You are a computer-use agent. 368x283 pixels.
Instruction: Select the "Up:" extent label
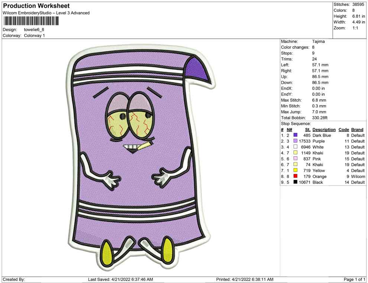284,77
